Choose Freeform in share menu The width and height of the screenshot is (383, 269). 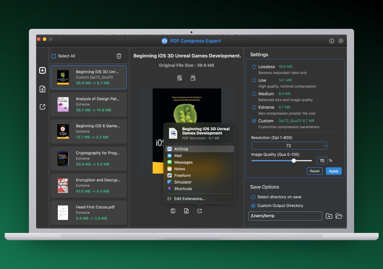(199, 176)
